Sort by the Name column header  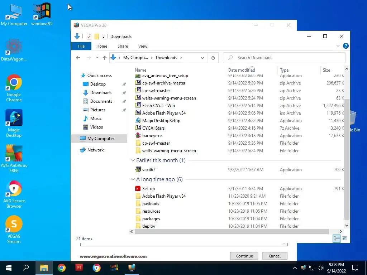140,70
